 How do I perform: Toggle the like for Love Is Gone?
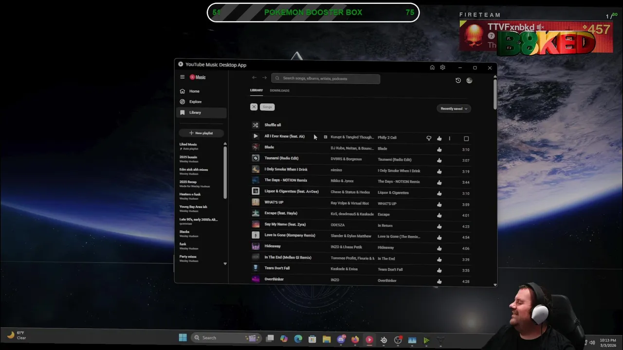(440, 238)
